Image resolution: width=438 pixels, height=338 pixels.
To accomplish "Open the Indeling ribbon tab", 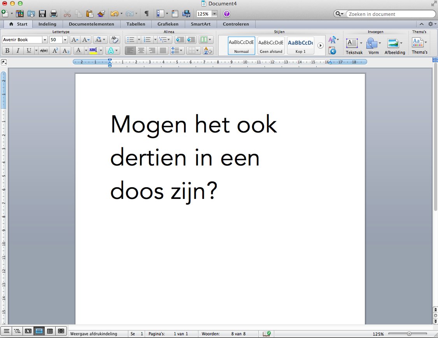I will tap(47, 24).
